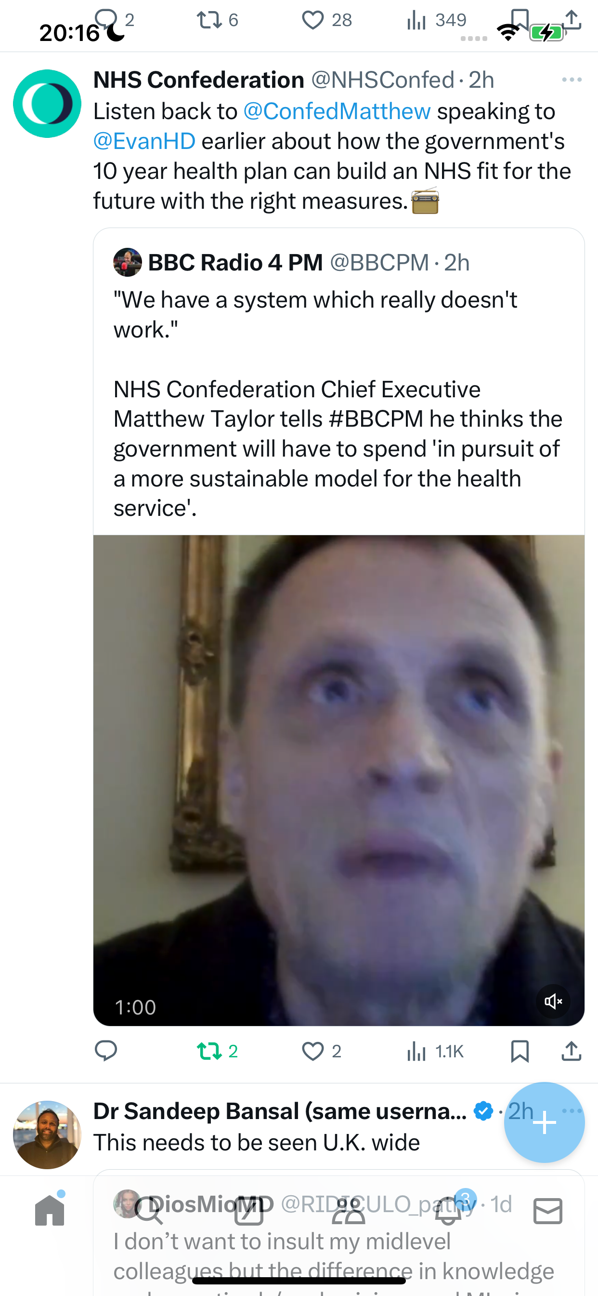Open @EvanHD mention link
This screenshot has width=598, height=1296.
click(144, 141)
